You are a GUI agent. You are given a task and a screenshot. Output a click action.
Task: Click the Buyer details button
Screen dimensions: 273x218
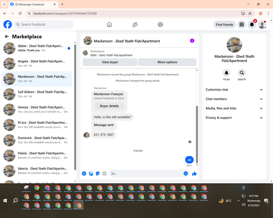(x=109, y=106)
